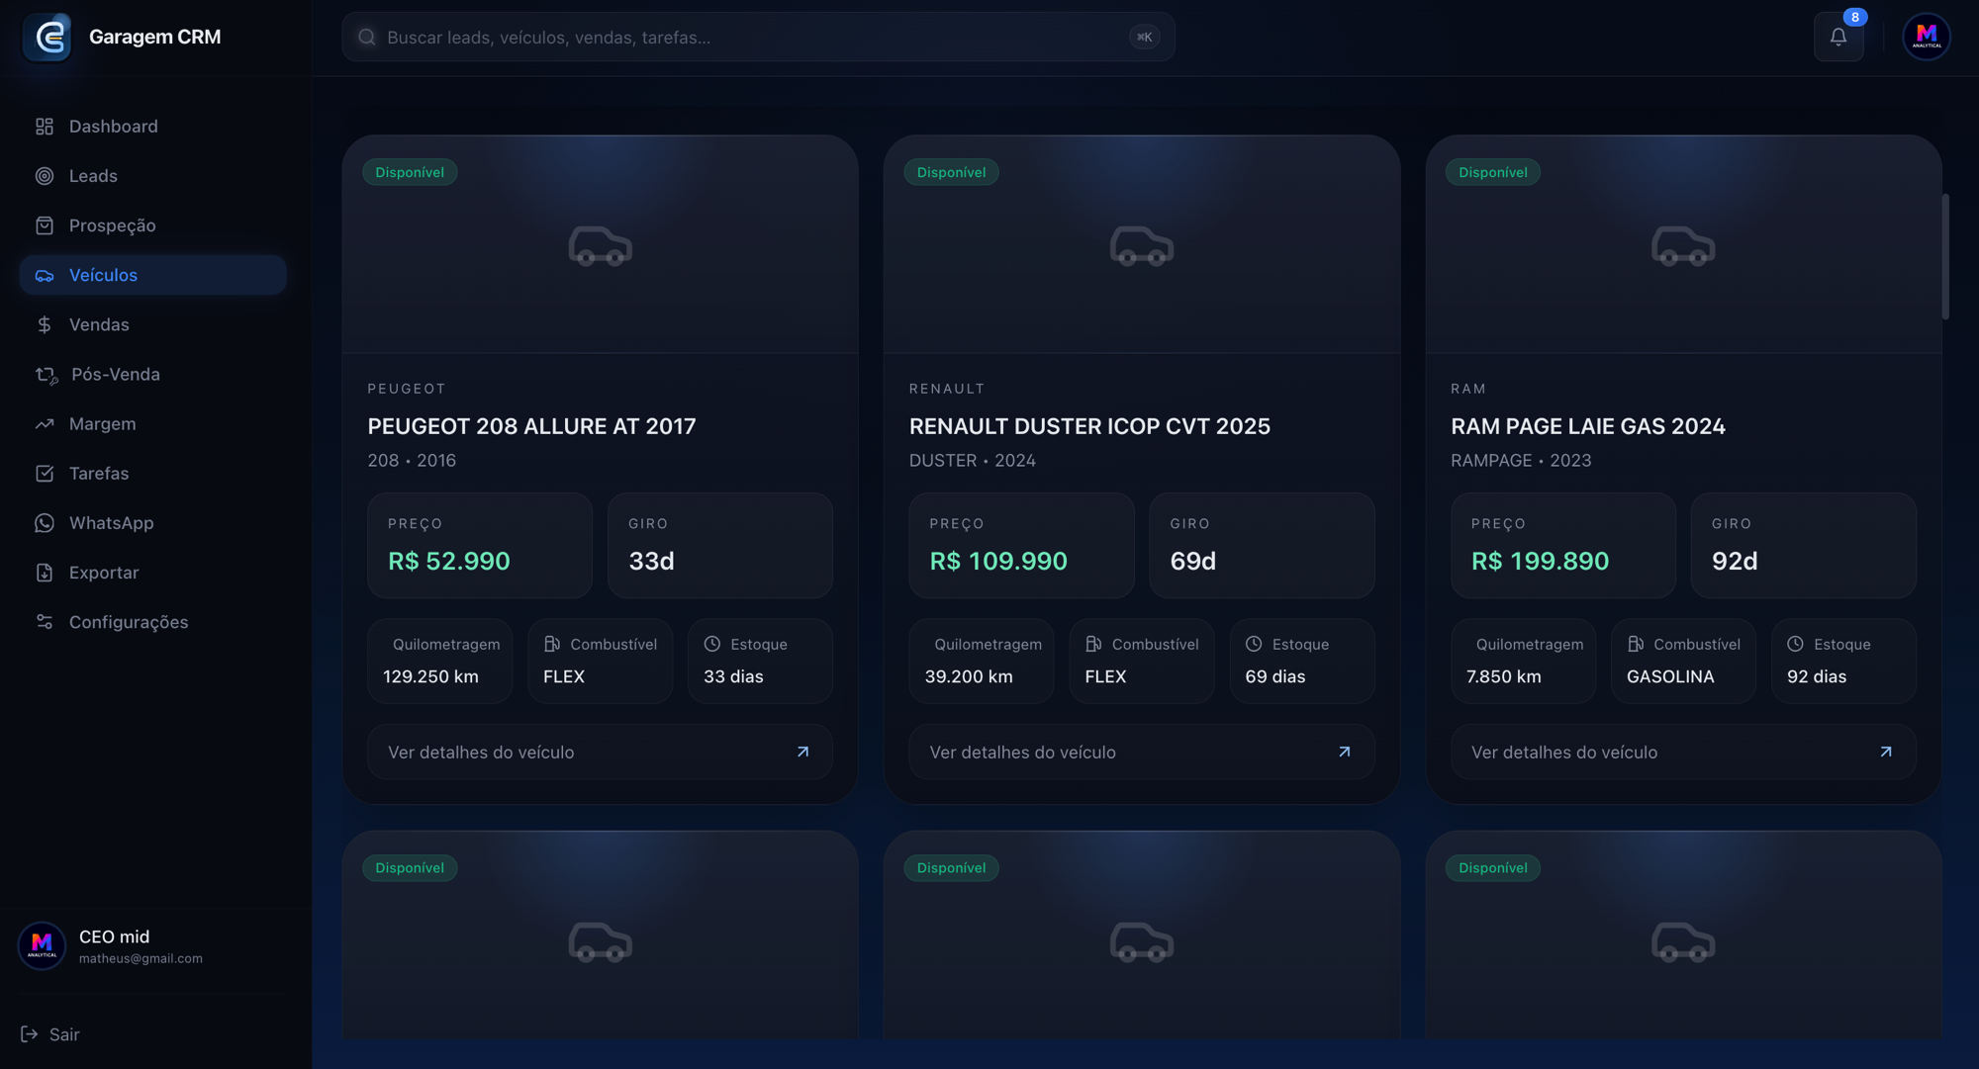Click the Renault Duster car image placeholder

pyautogui.click(x=1142, y=246)
